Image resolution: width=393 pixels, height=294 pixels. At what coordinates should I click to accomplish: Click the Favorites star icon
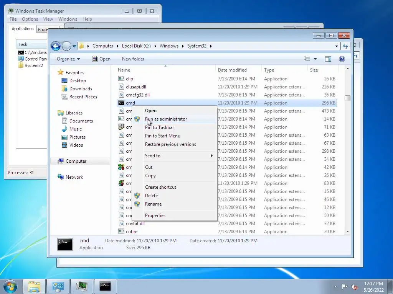tap(60, 72)
